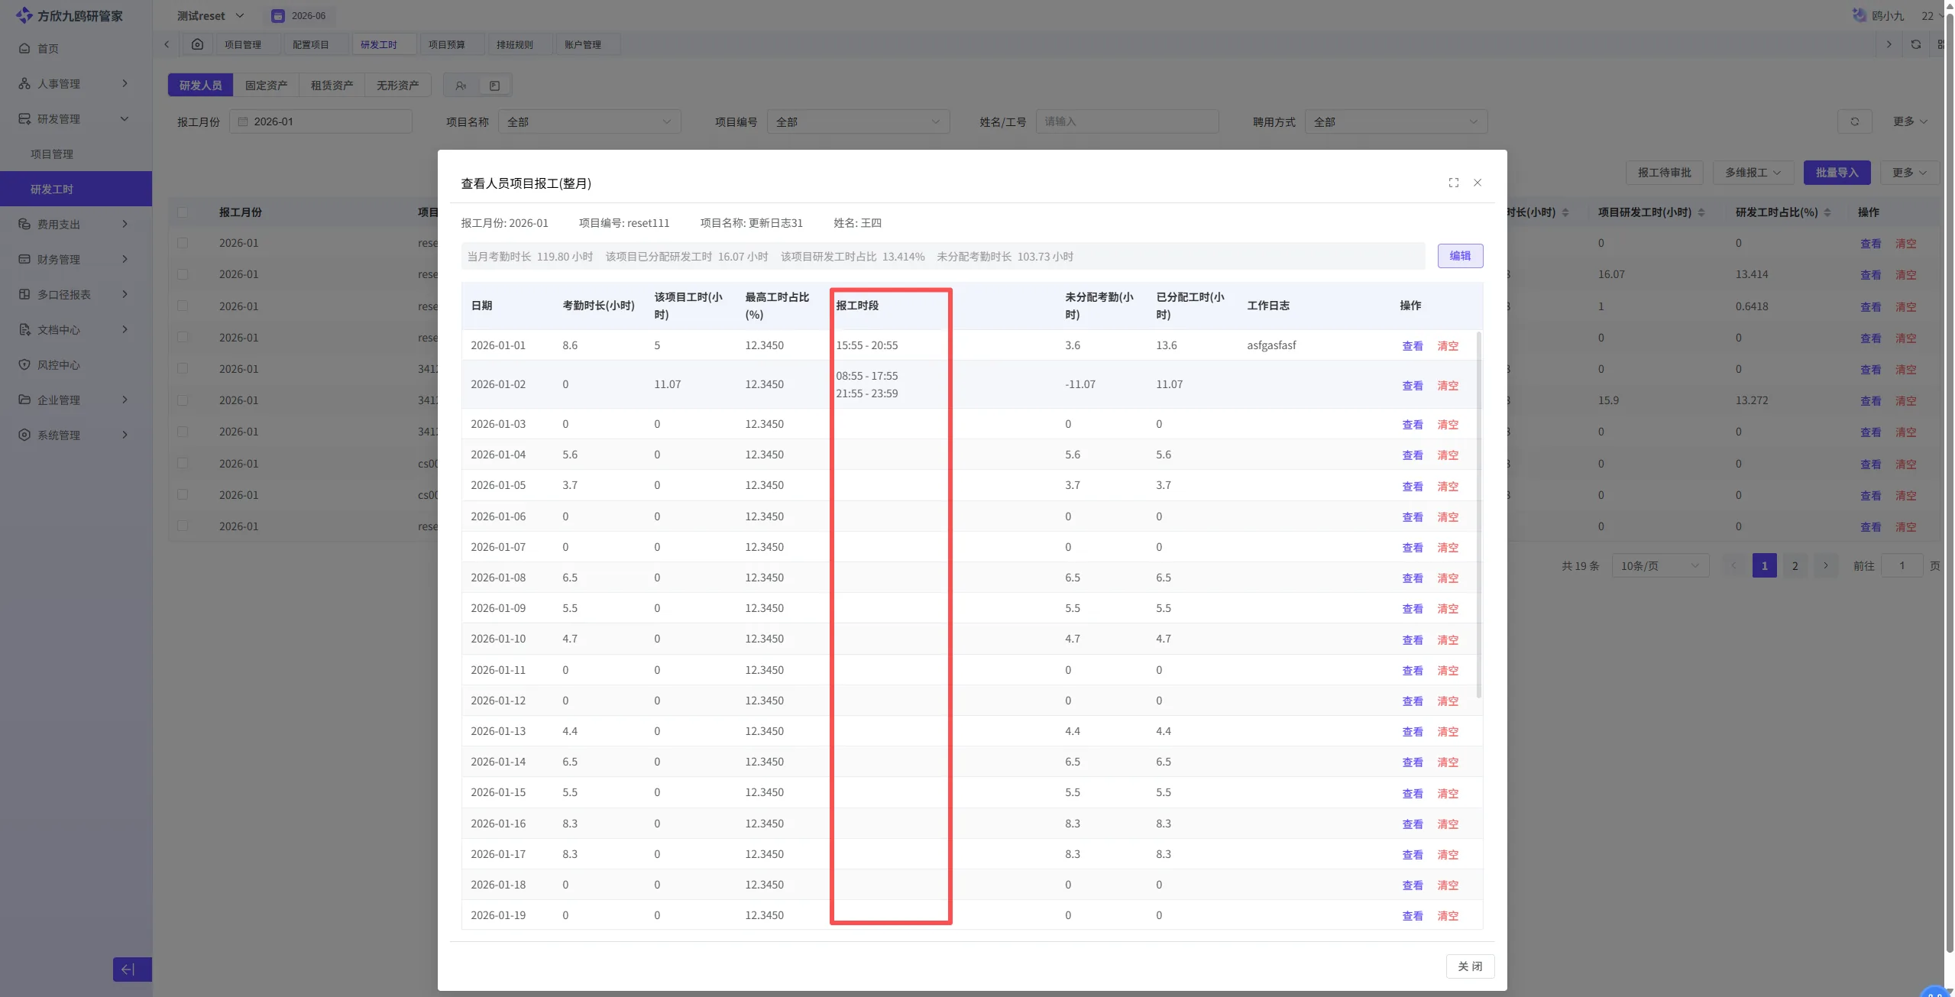1955x997 pixels.
Task: Click the page's right vertical scrollbar
Action: (1949, 481)
